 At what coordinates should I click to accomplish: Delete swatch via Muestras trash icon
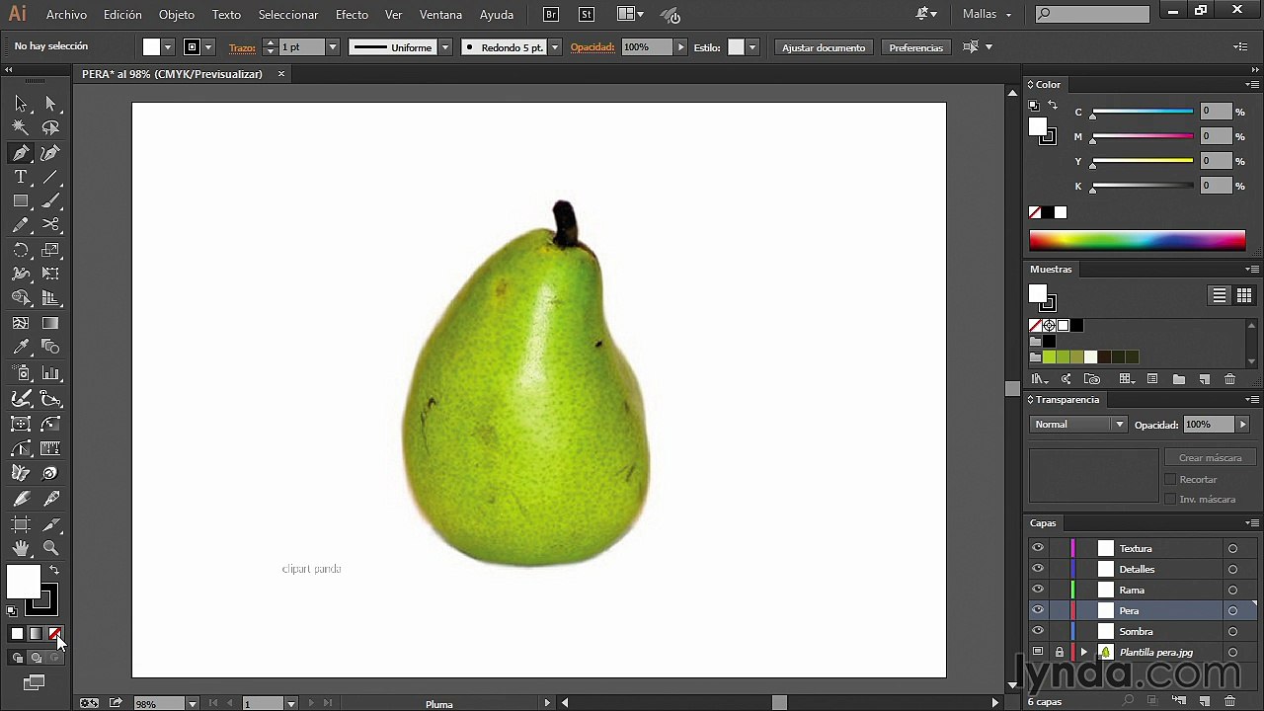coord(1229,379)
